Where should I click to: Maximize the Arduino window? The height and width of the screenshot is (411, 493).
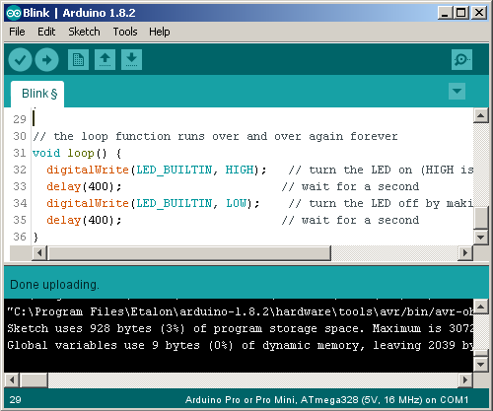(461, 13)
